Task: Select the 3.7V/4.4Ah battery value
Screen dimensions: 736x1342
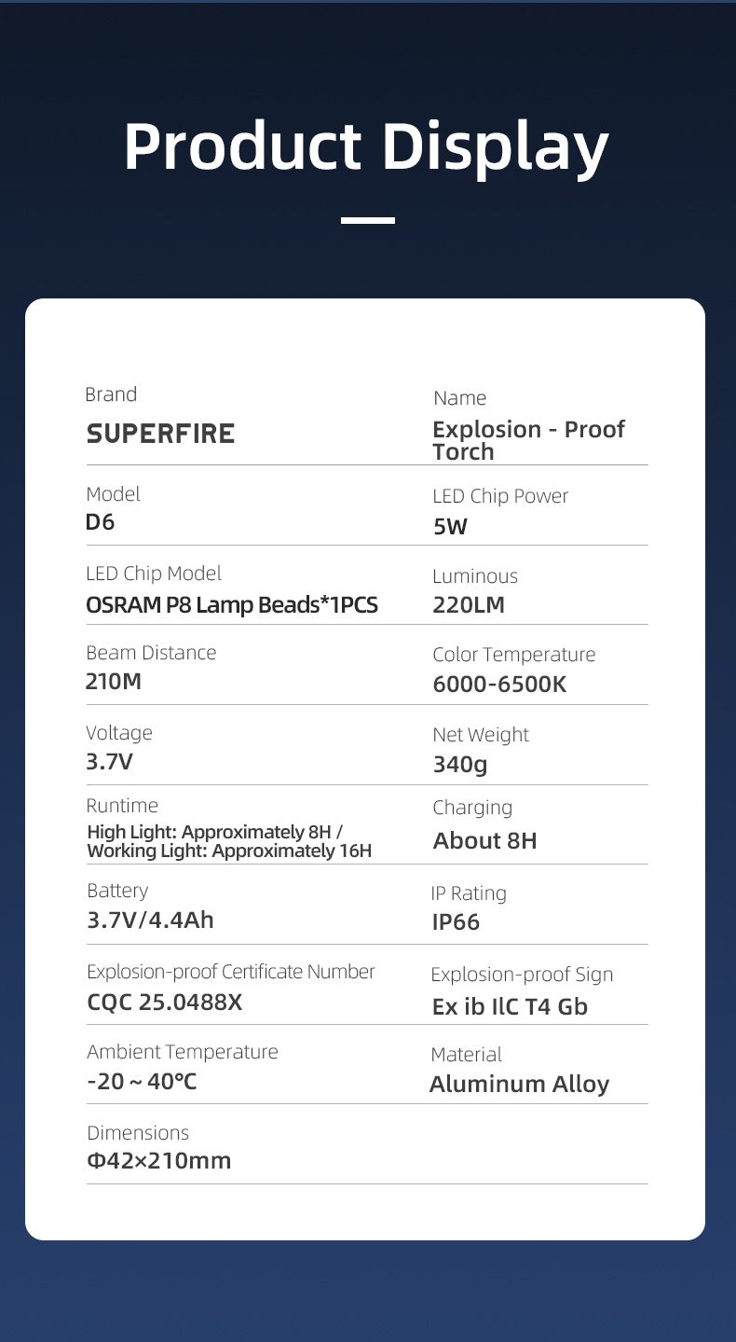Action: (x=150, y=920)
